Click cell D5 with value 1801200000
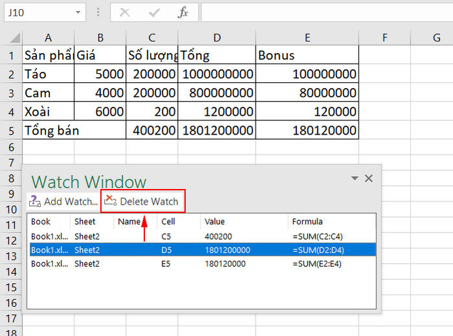Screen dimensions: 453x336 point(217,130)
